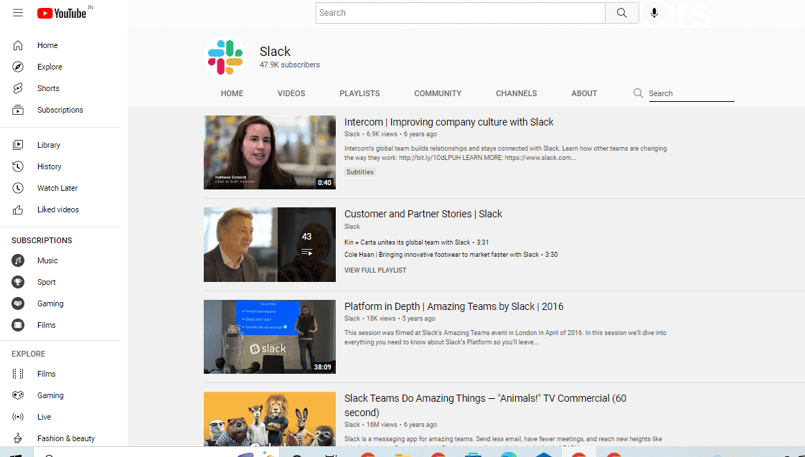Click the 0:40 duration badge

[324, 182]
